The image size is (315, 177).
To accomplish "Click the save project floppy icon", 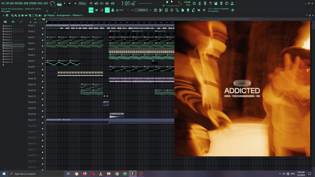I will 216,3.
